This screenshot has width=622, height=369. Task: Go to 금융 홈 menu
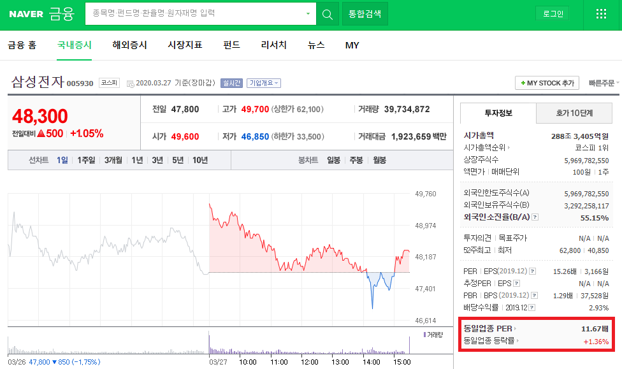tap(22, 45)
